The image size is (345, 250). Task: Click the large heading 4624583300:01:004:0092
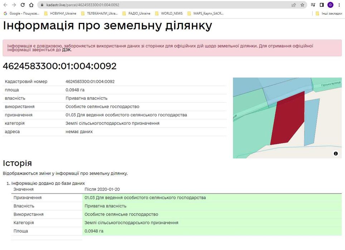click(60, 66)
